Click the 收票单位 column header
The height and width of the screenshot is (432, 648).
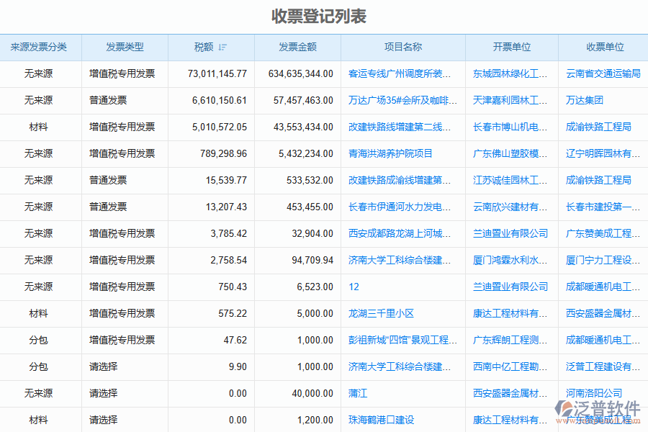pos(604,48)
